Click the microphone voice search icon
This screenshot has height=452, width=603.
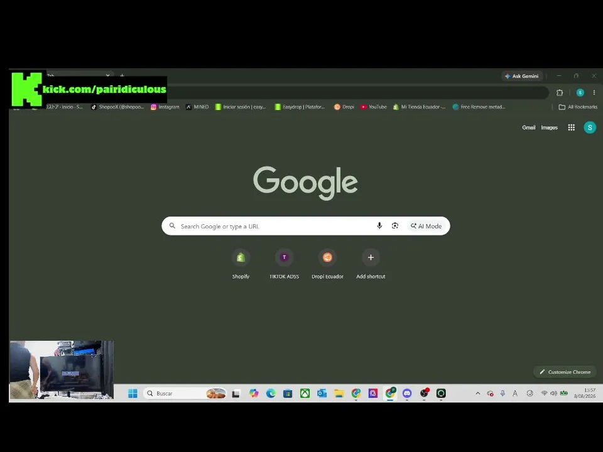coord(379,226)
